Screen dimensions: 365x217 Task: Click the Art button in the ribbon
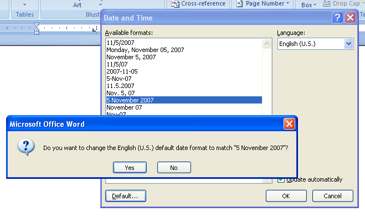77,5
